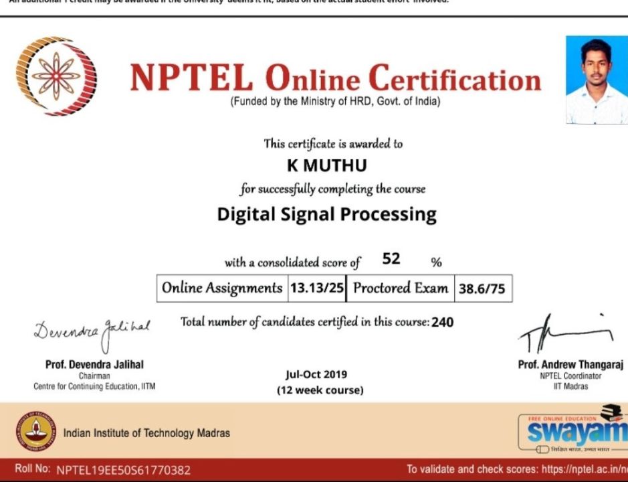Click the Chairman title under Jalihal
This screenshot has width=628, height=482.
(94, 376)
